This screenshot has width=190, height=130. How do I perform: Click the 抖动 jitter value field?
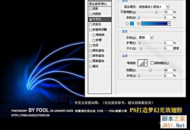point(168,76)
